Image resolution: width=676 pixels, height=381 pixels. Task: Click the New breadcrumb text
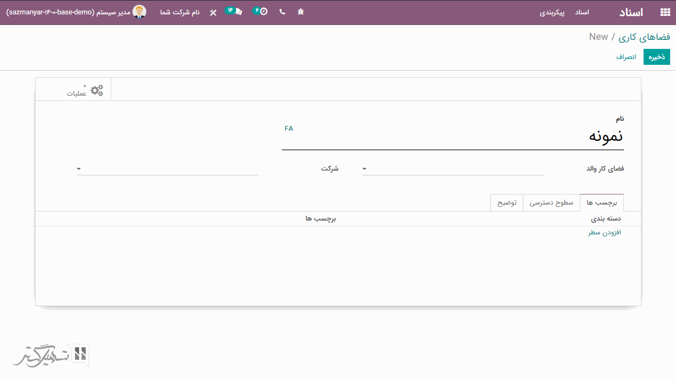598,37
